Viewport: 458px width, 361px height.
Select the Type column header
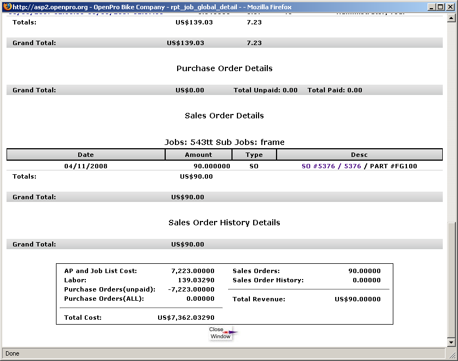click(x=254, y=155)
